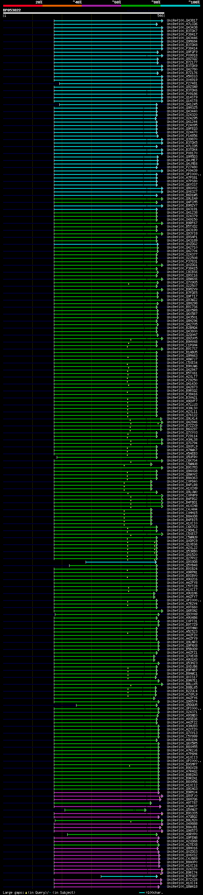Open hit UniRef100_B3TDK7

(182, 31)
